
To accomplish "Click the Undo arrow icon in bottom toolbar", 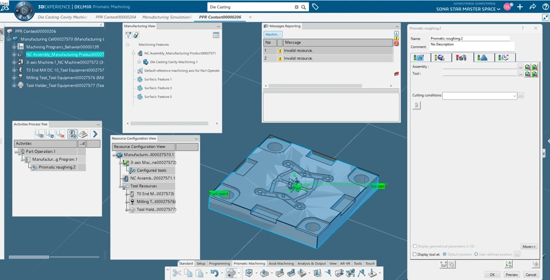I will pos(215,273).
